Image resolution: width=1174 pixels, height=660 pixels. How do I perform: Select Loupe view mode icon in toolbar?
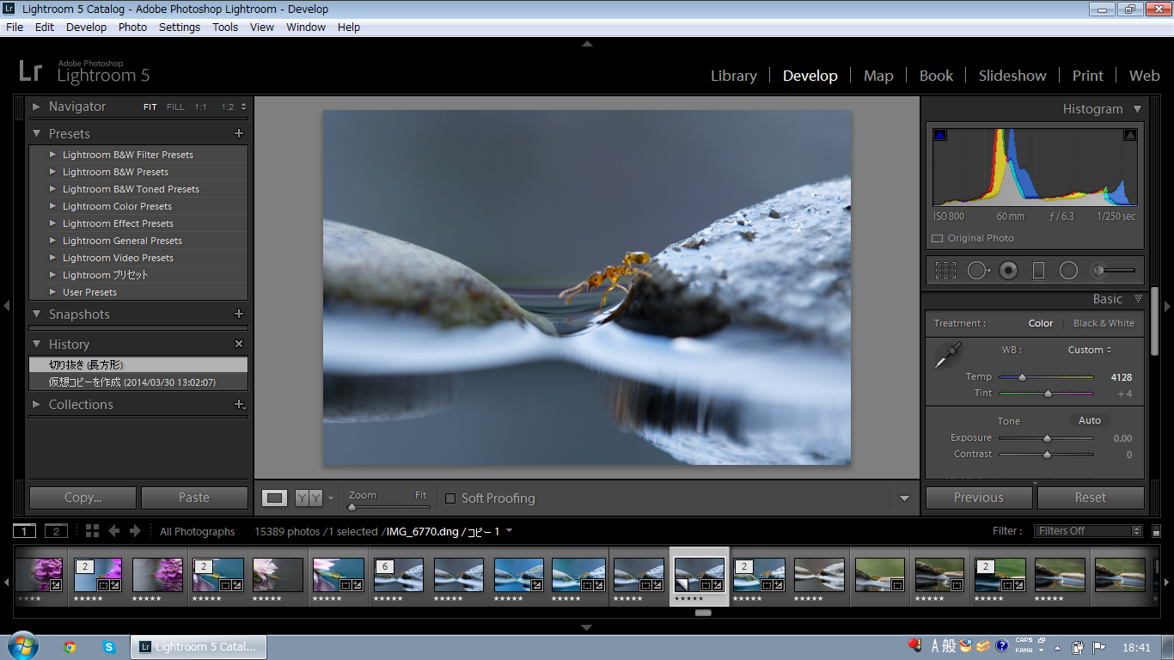275,498
